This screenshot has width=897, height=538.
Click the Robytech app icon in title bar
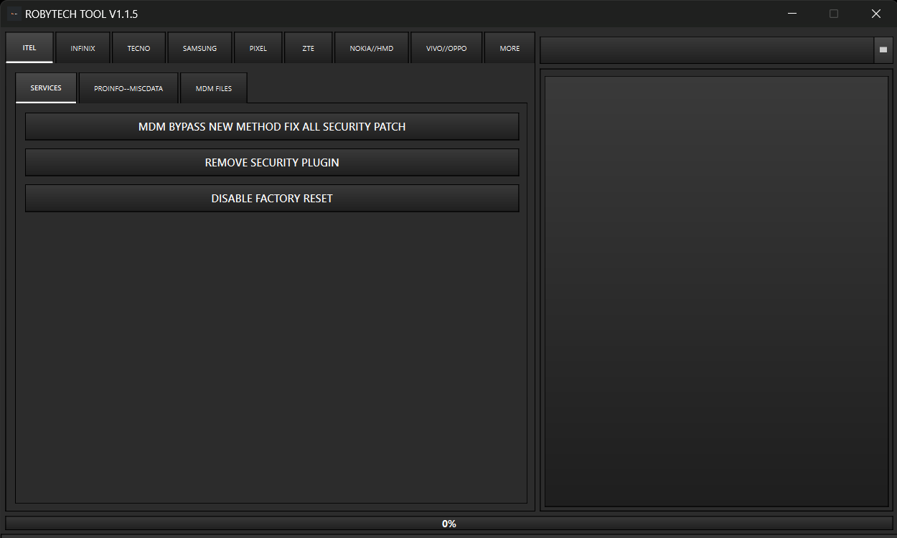(14, 14)
